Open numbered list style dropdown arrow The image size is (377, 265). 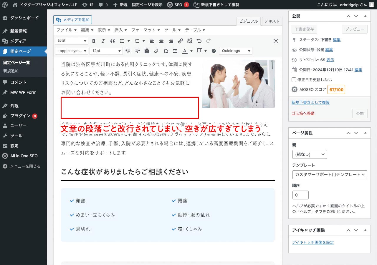click(x=144, y=41)
